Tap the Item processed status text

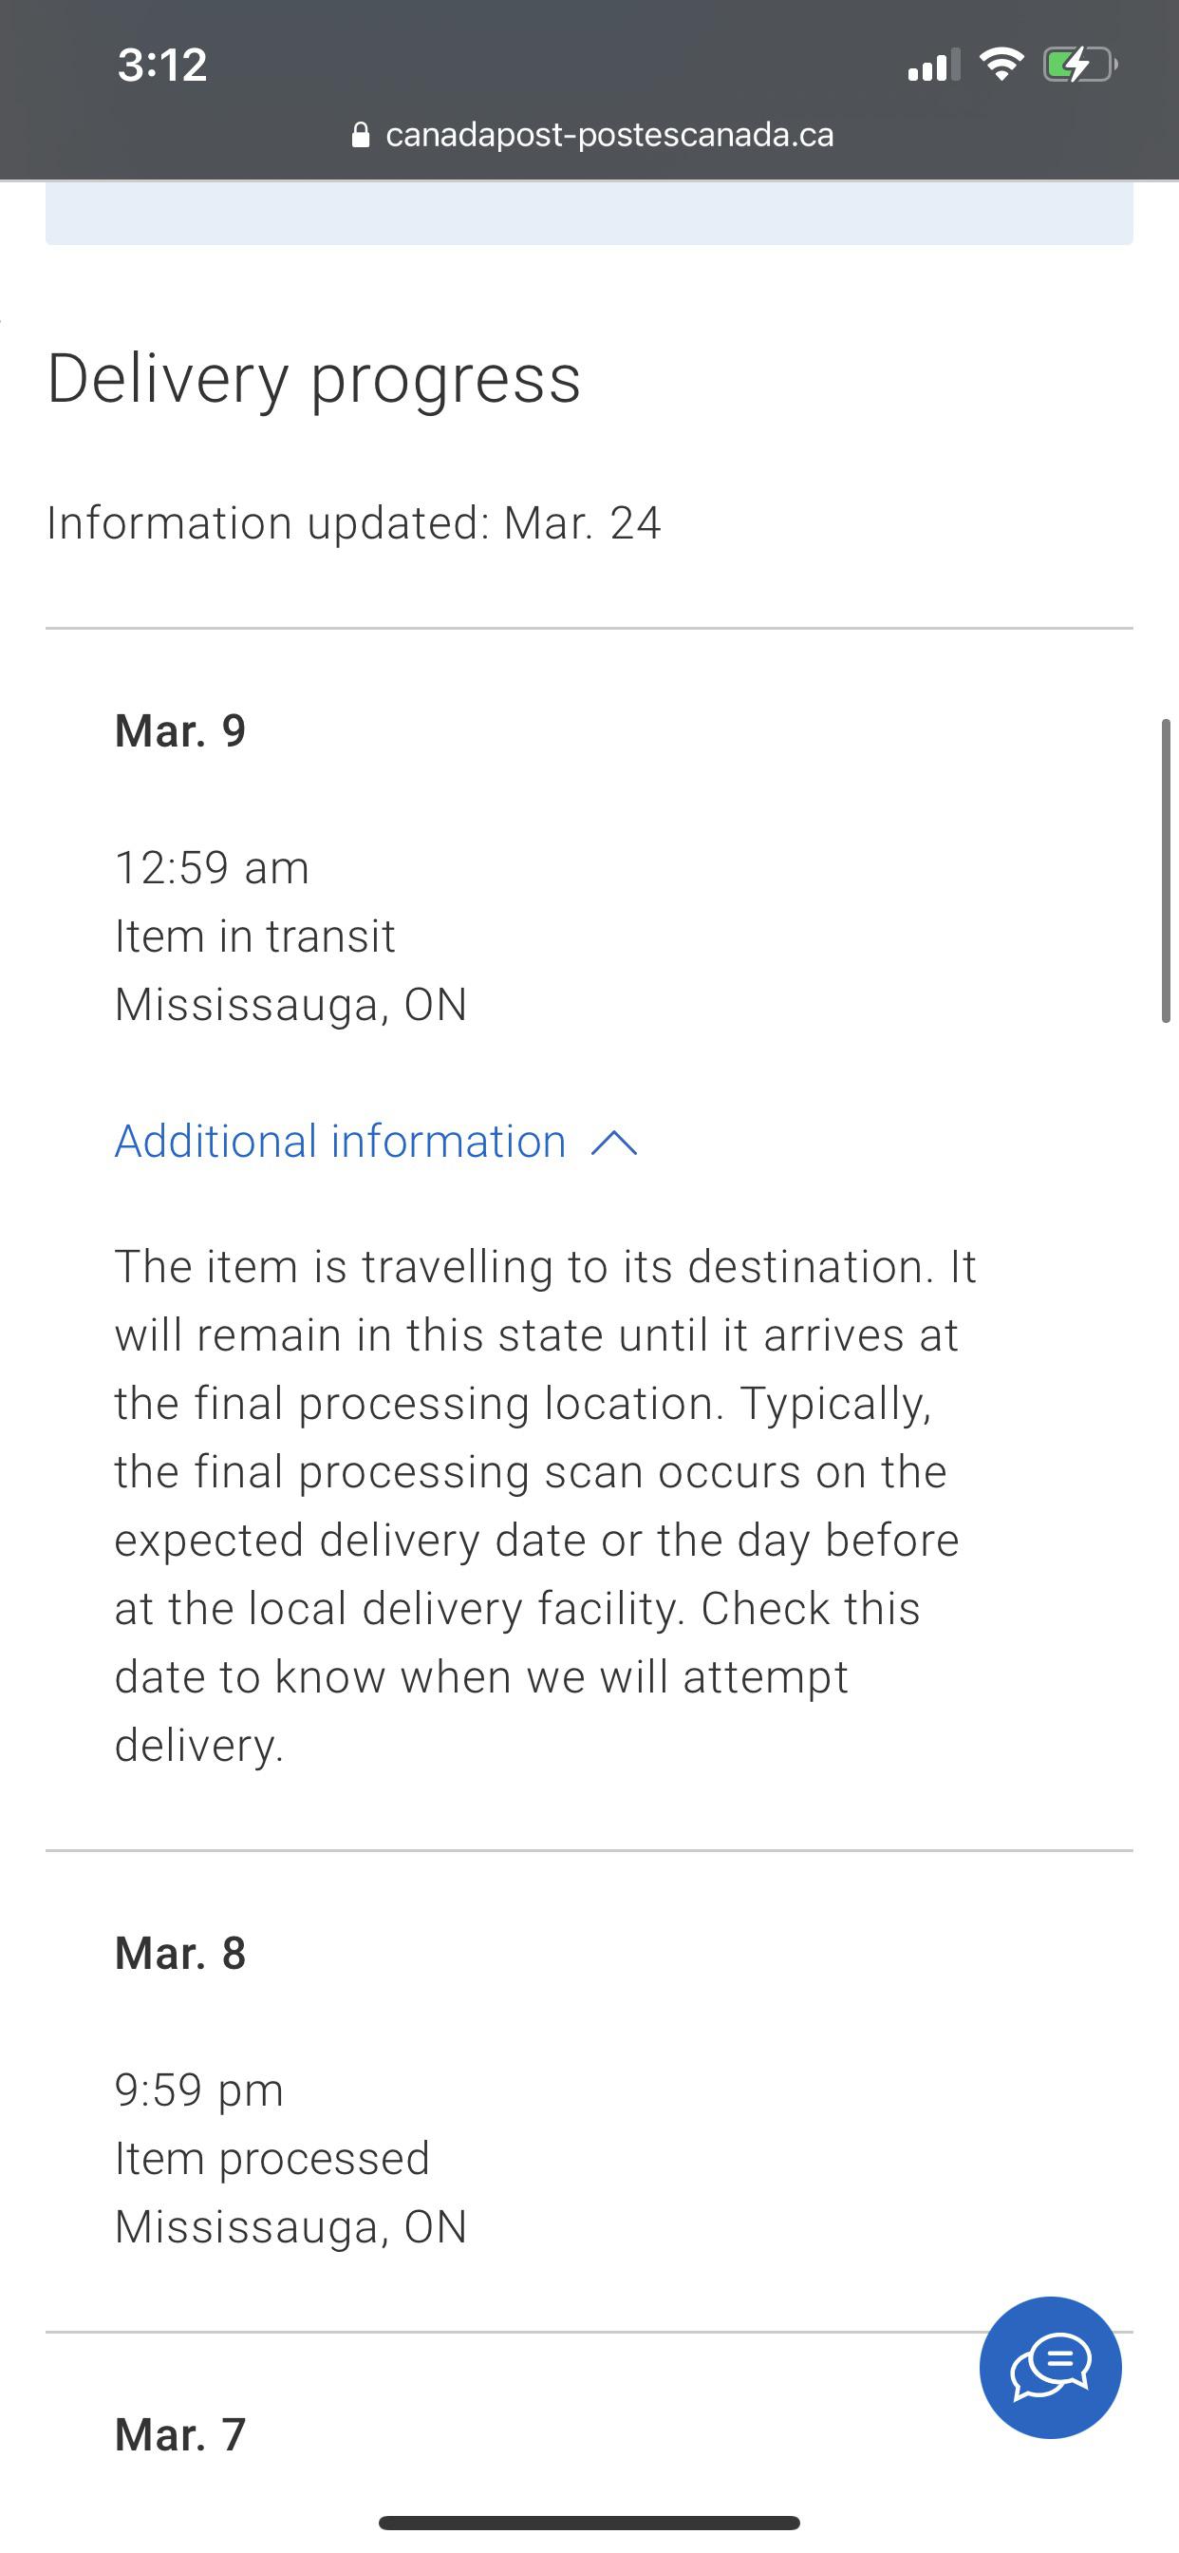click(x=271, y=2156)
